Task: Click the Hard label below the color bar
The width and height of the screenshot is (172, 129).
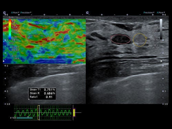Action: 11,43
